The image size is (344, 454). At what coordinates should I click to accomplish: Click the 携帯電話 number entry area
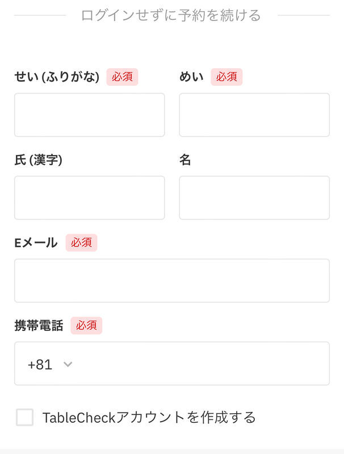[x=203, y=363]
